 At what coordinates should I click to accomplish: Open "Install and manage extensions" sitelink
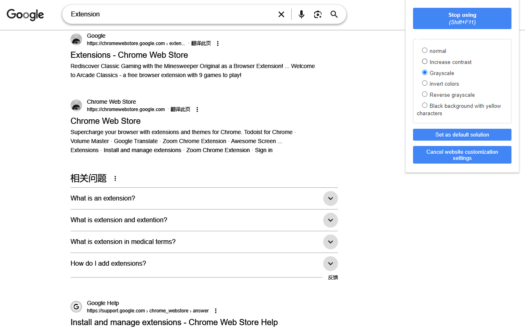[142, 150]
